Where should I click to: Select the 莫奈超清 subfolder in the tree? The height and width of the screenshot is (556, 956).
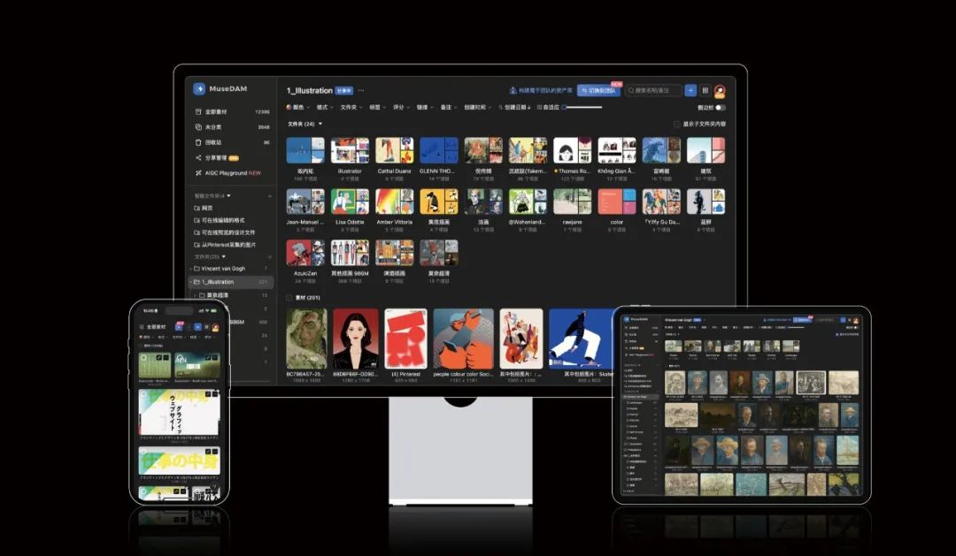click(232, 295)
